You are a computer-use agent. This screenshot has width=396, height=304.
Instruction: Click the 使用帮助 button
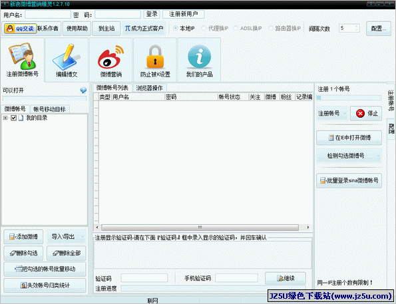tap(77, 29)
